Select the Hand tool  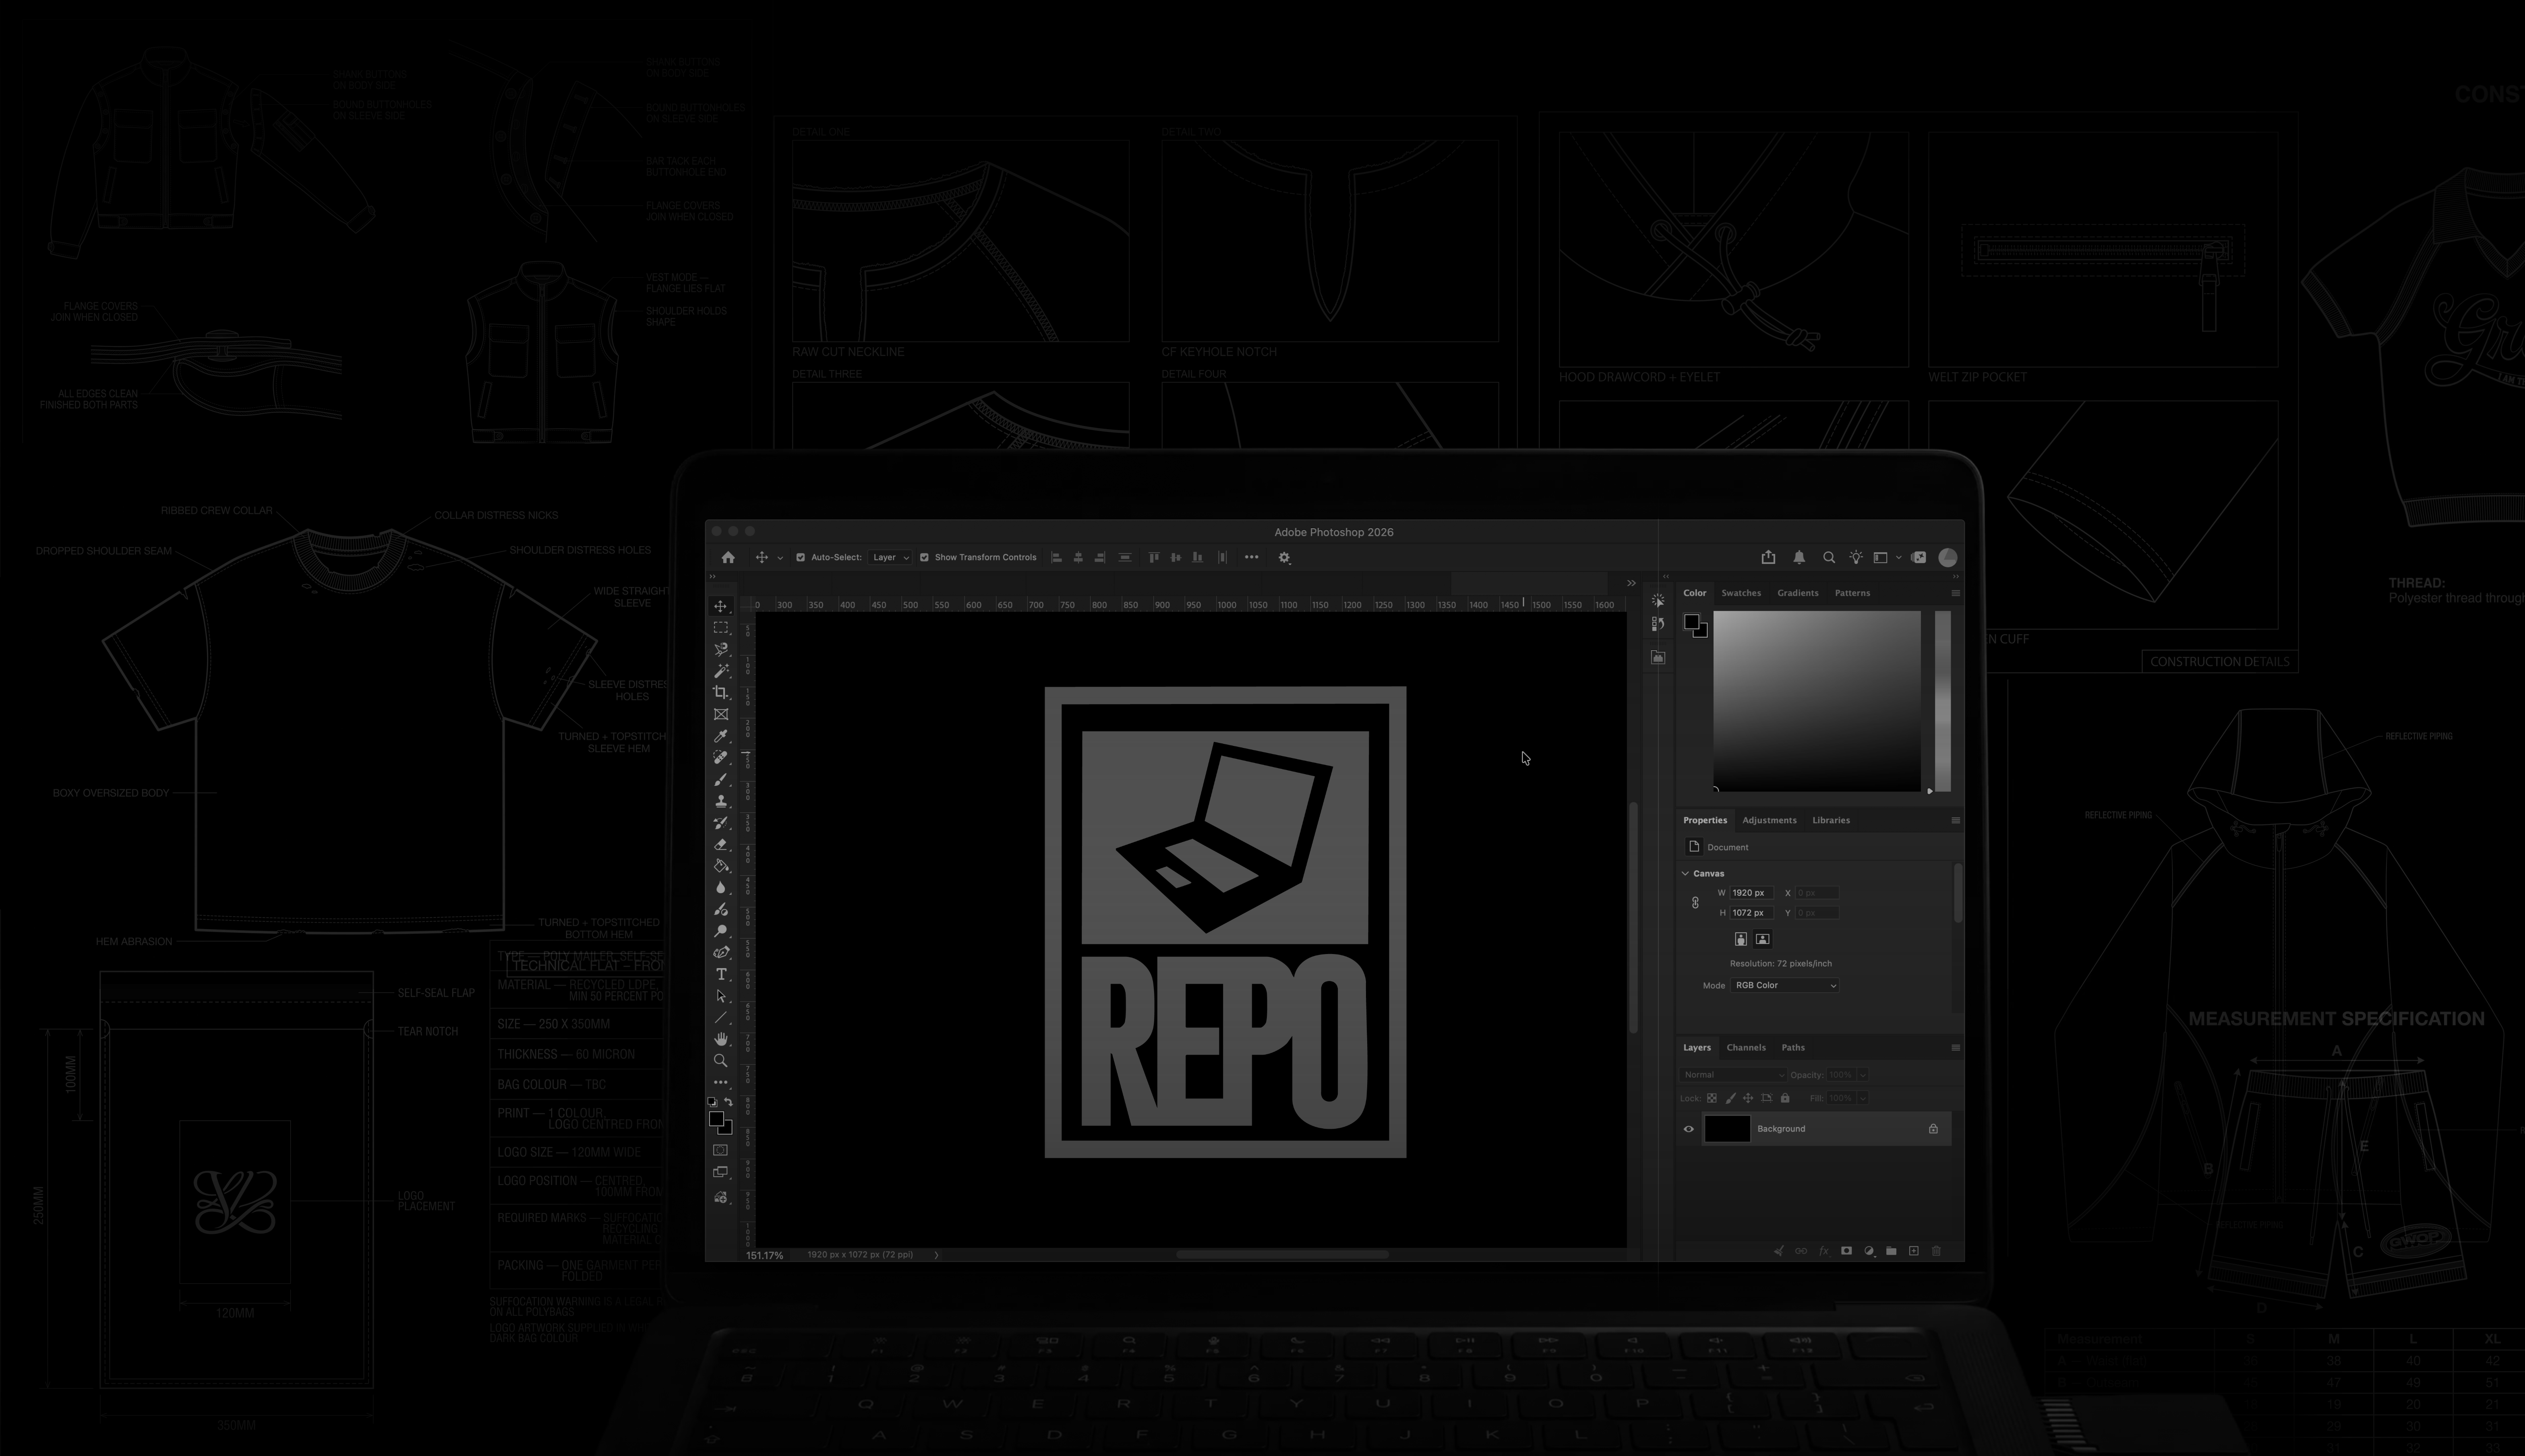tap(720, 1039)
